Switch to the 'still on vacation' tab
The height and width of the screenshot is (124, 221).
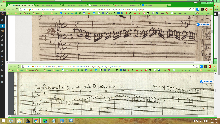pyautogui.click(x=74, y=5)
